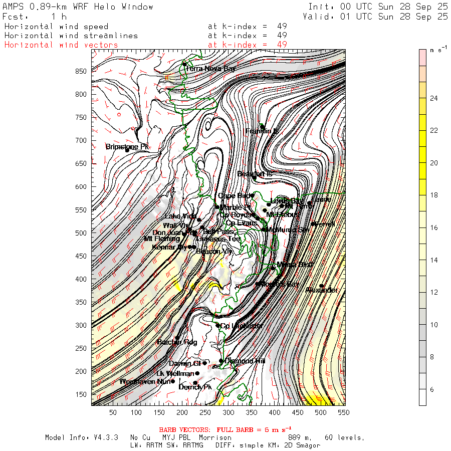Select the Cp Lankester station dot
Viewport: 451px width, 451px height.
pos(217,325)
